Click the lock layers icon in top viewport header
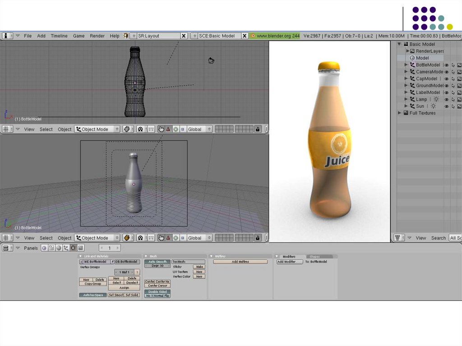 tap(258, 129)
